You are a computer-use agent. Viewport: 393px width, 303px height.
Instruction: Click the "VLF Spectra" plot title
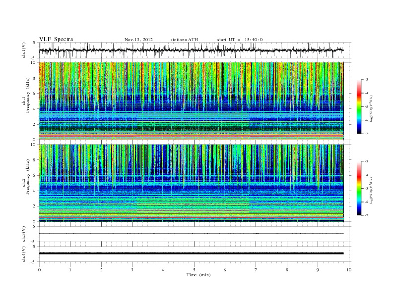tap(56, 39)
